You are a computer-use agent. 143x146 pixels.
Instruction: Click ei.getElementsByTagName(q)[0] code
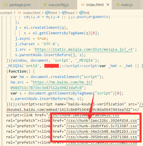click(65, 33)
